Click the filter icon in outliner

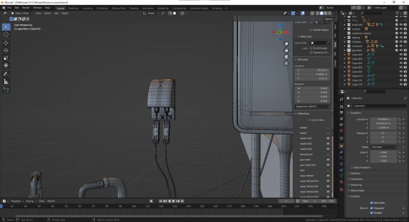pos(397,13)
